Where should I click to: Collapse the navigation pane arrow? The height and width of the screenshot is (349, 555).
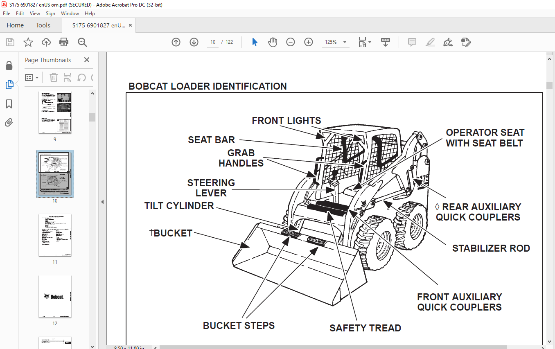(x=102, y=202)
